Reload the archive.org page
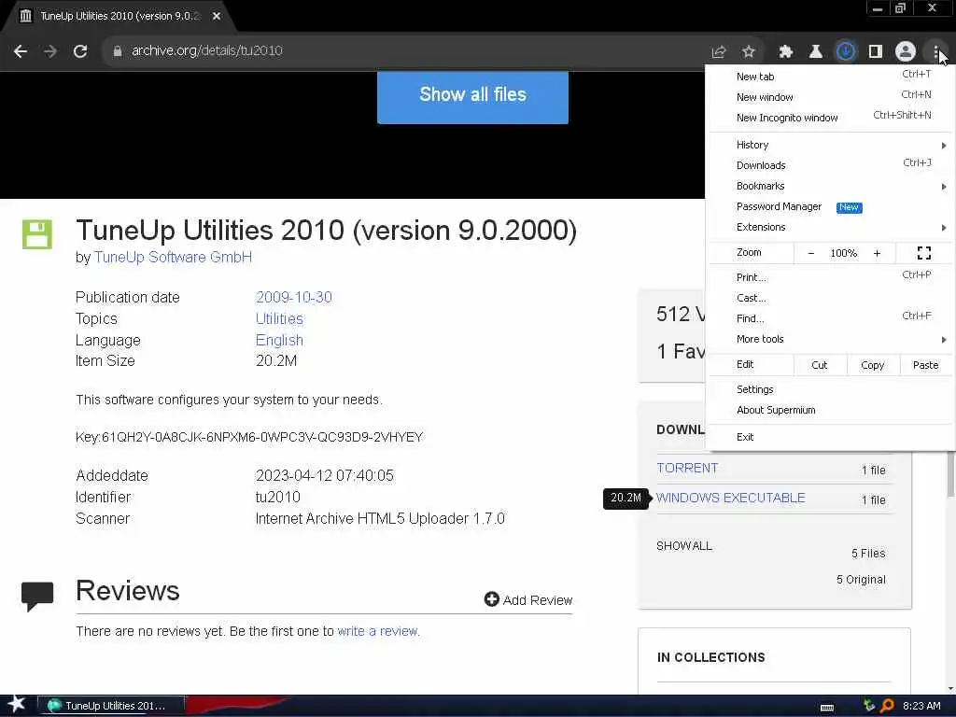 pos(80,51)
